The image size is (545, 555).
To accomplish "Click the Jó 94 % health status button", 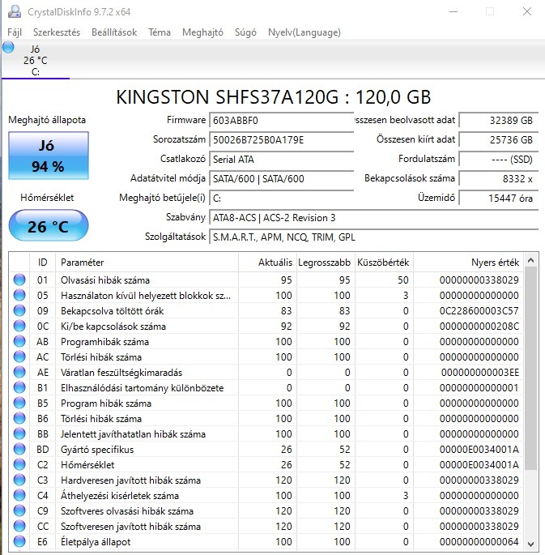I will pos(49,156).
